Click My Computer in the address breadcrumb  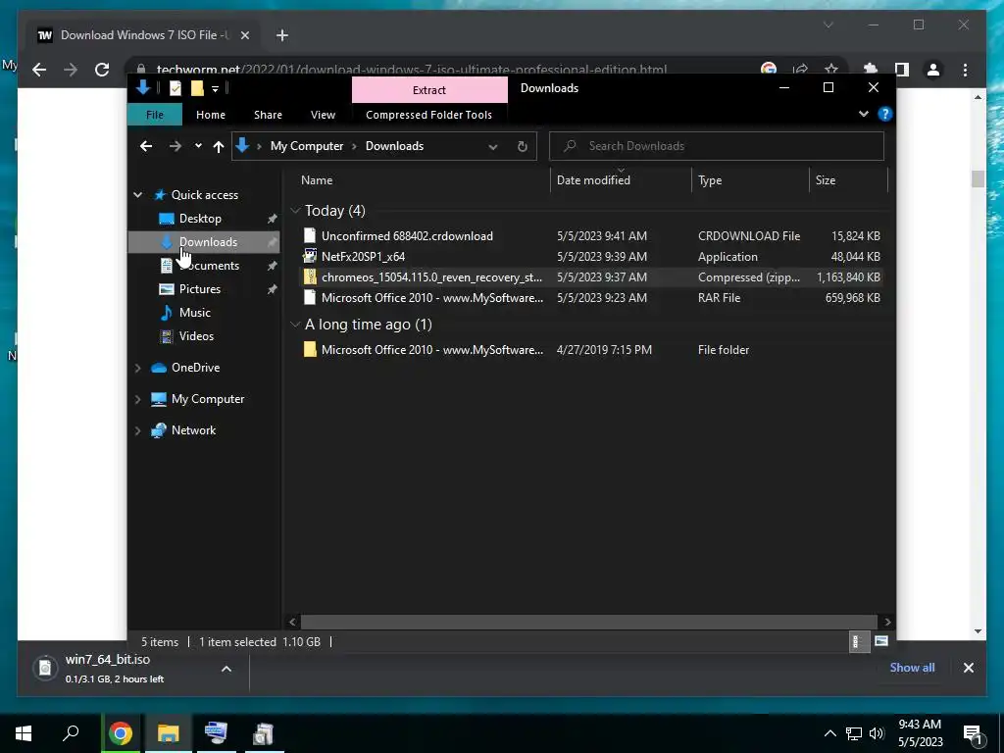[x=307, y=146]
